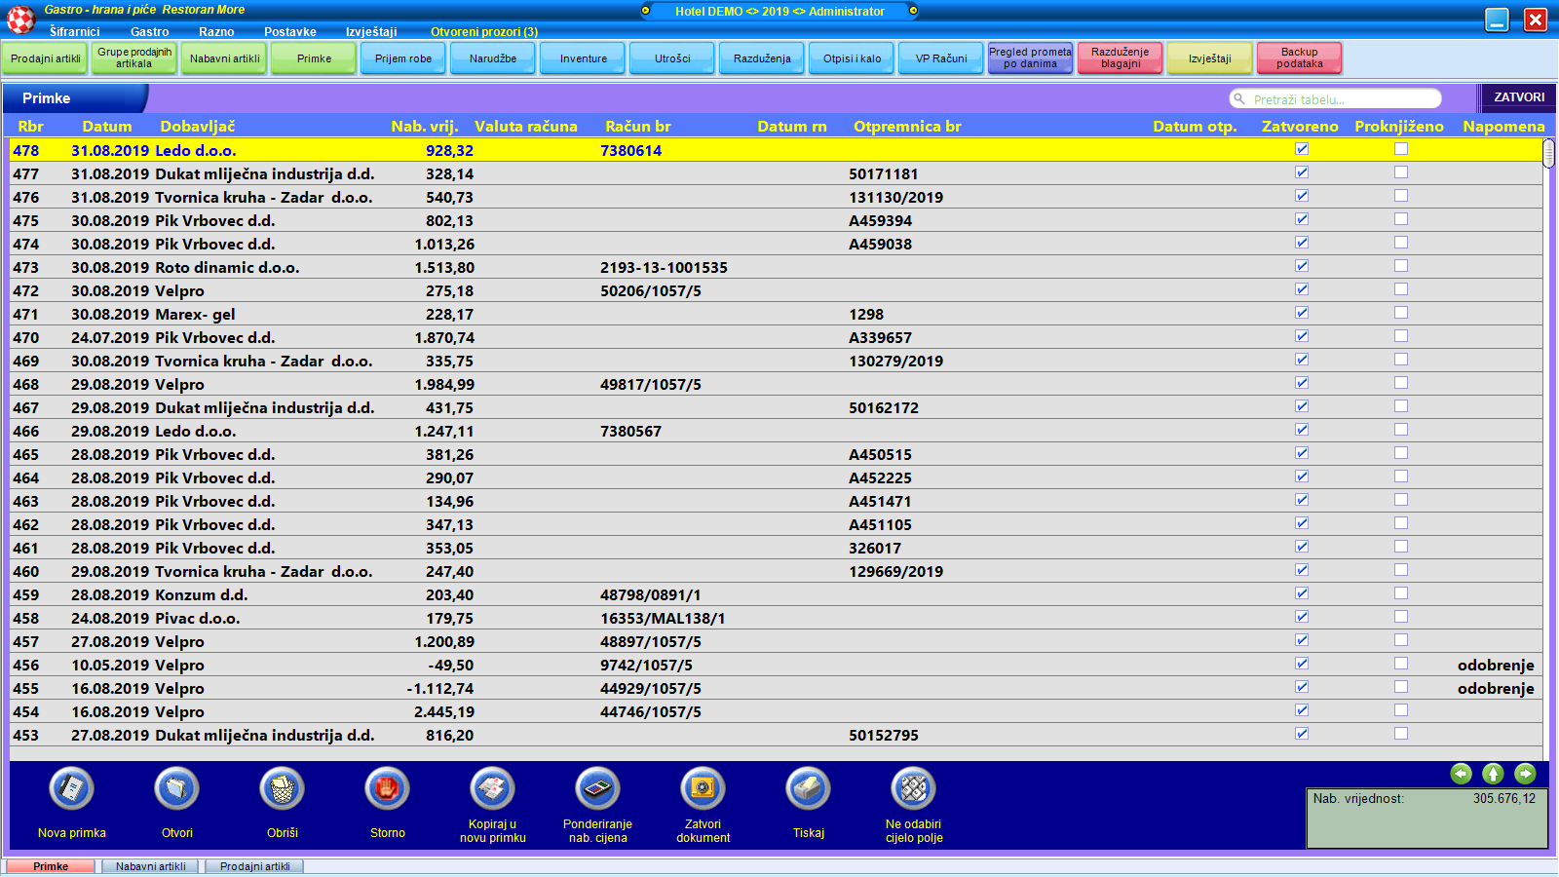Click the Nova primka icon

pos(72,788)
